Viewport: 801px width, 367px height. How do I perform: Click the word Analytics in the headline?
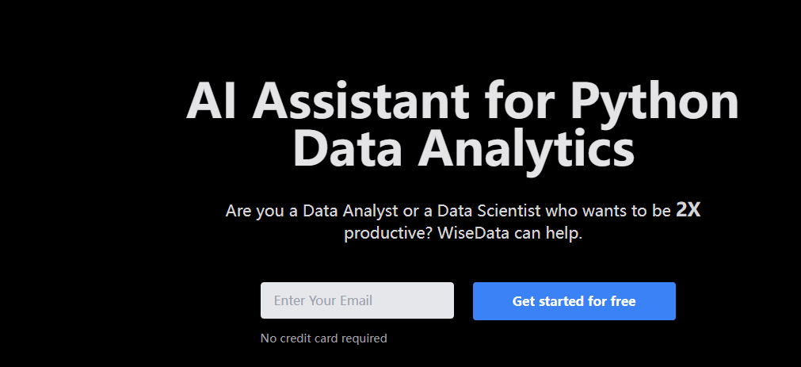526,150
